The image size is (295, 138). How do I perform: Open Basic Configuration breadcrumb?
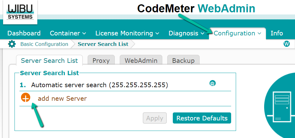(44, 44)
